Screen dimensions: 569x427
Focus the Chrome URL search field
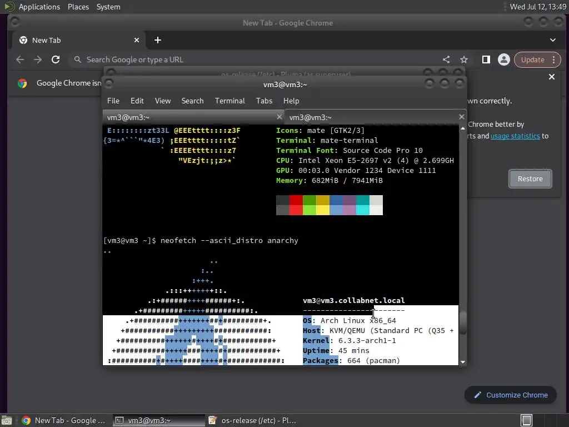coord(254,59)
